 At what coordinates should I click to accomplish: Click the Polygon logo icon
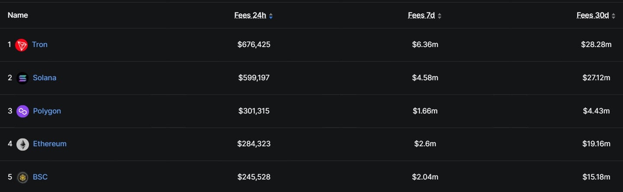22,111
